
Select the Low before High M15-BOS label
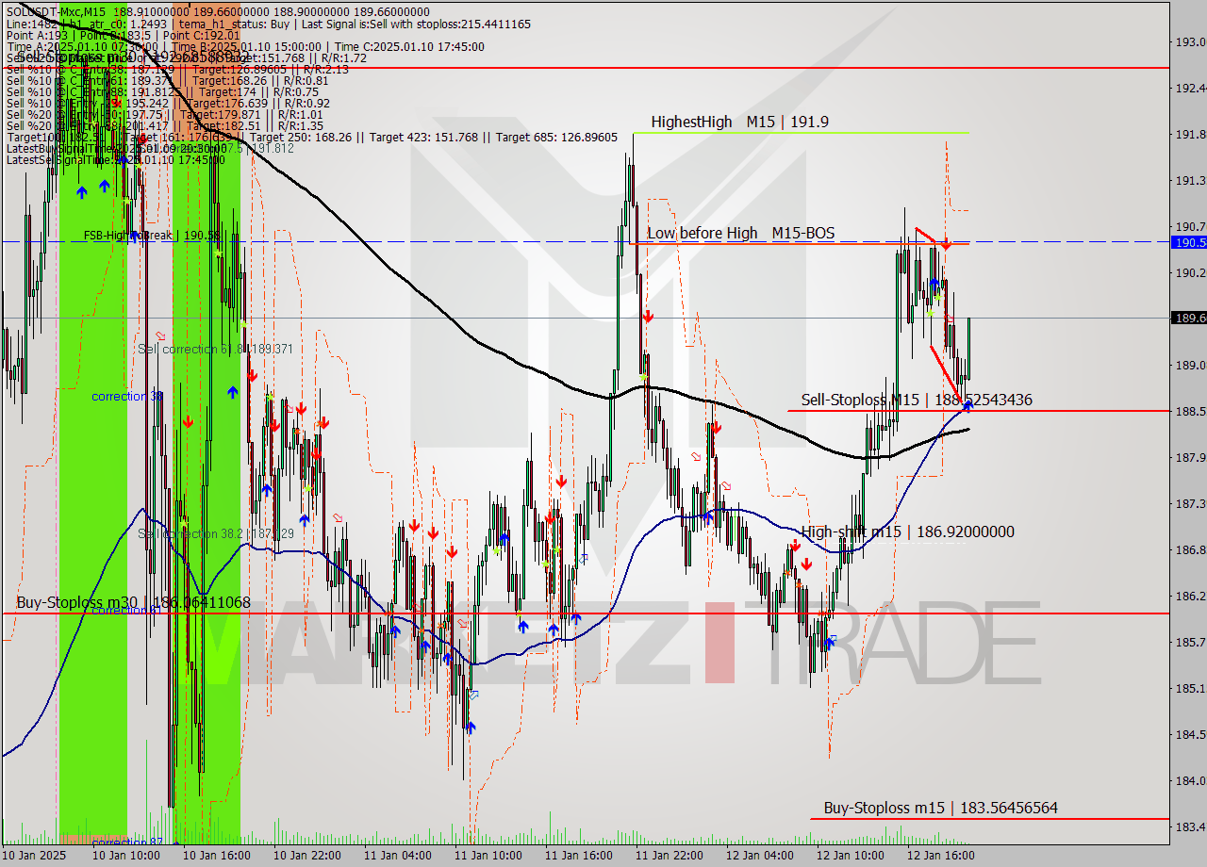740,233
